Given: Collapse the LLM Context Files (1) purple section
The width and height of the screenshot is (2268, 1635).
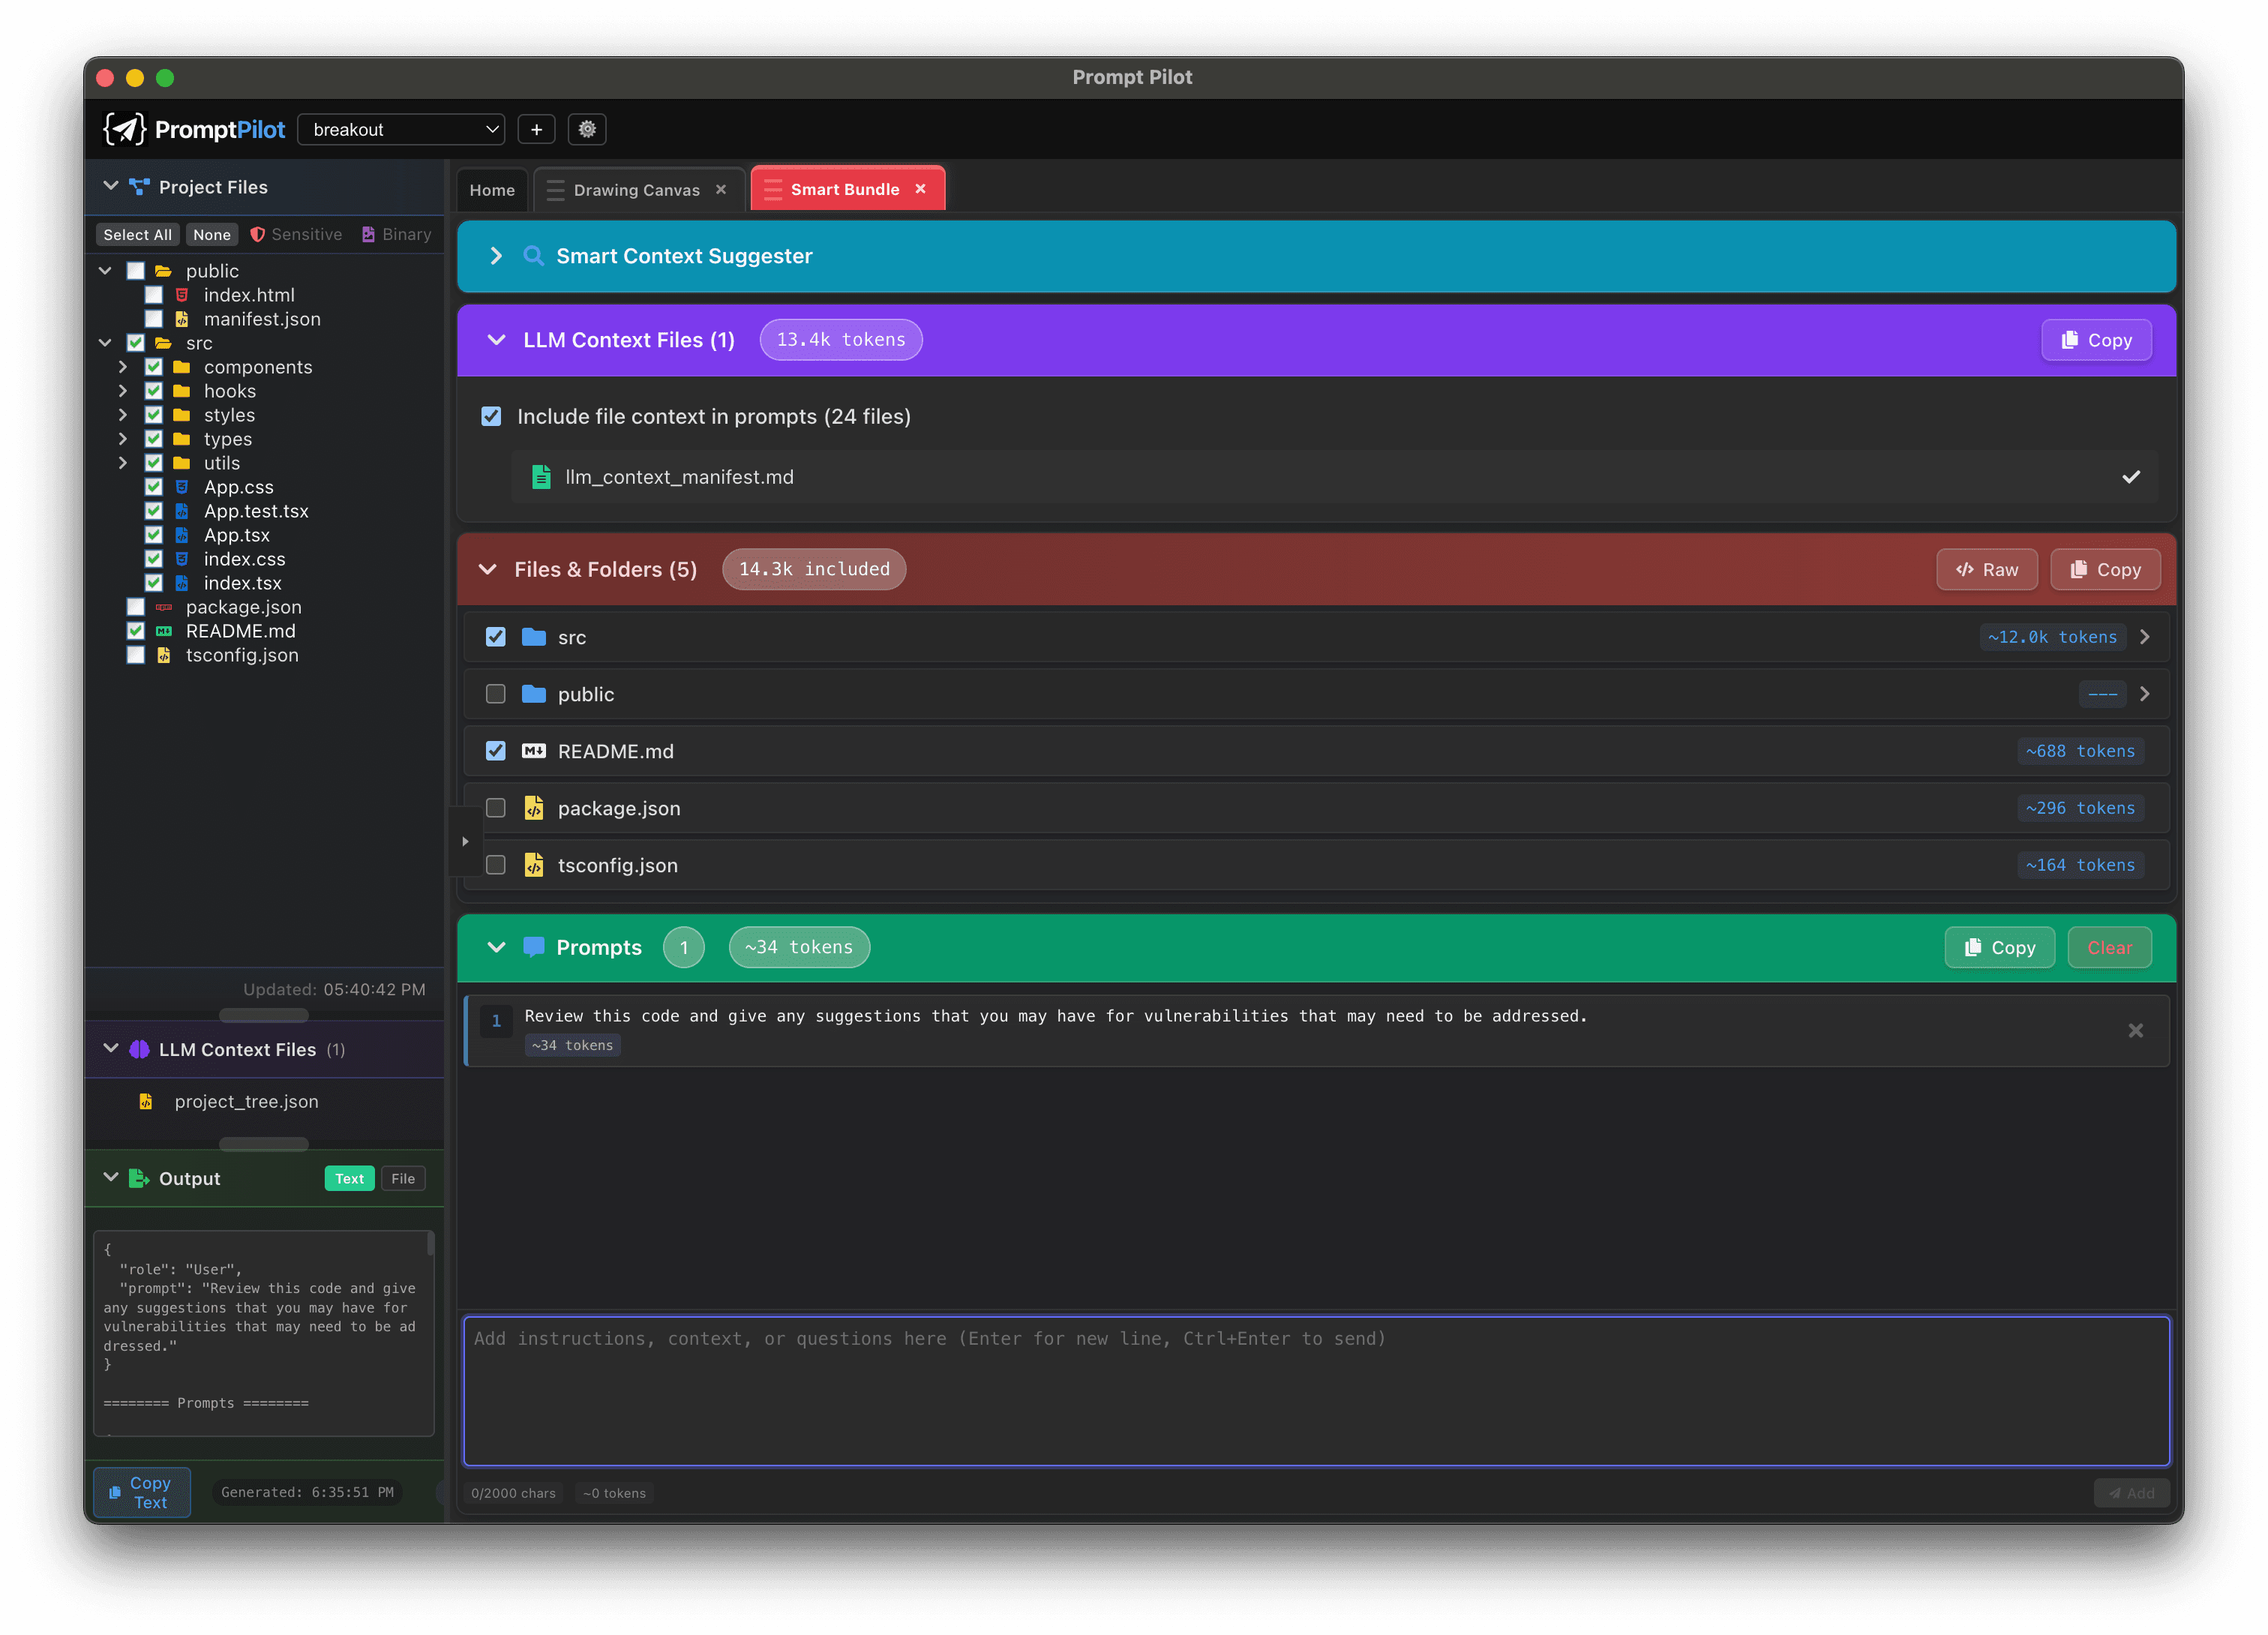Looking at the screenshot, I should (x=495, y=340).
